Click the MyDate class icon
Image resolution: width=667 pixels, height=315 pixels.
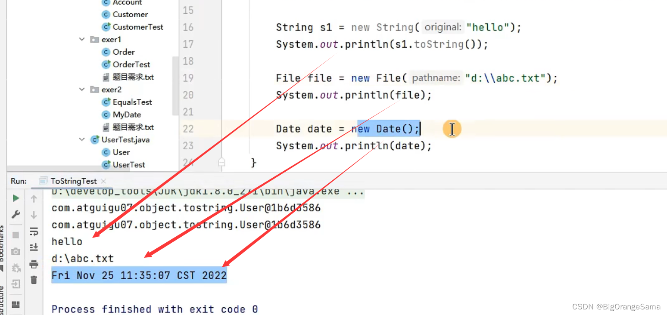106,114
